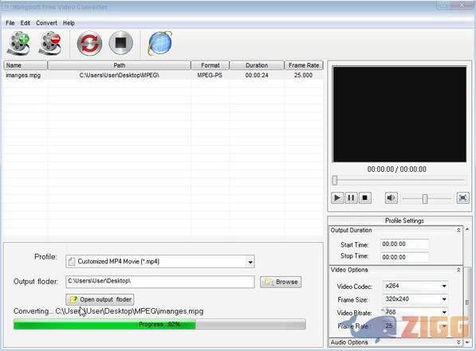476x351 pixels.
Task: Pause the preview video
Action: (x=351, y=198)
